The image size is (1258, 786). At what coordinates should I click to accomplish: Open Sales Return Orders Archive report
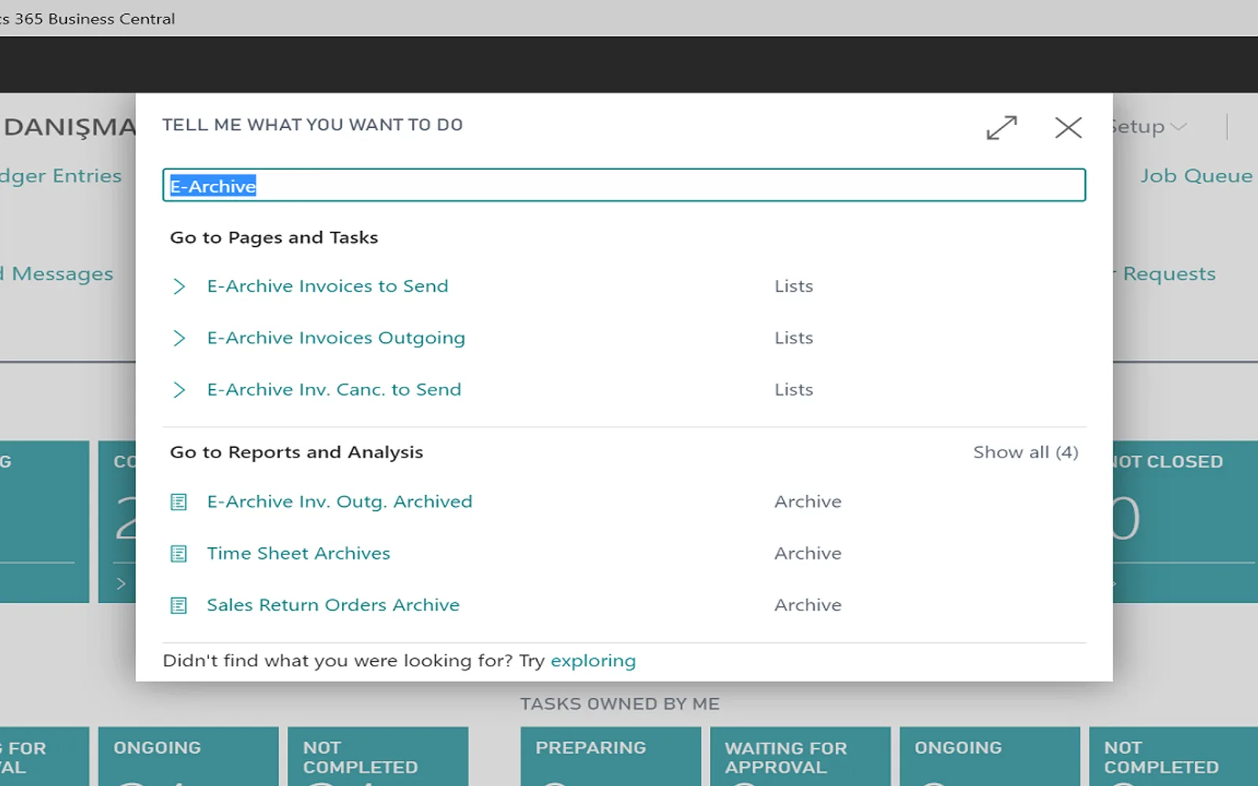click(x=333, y=605)
